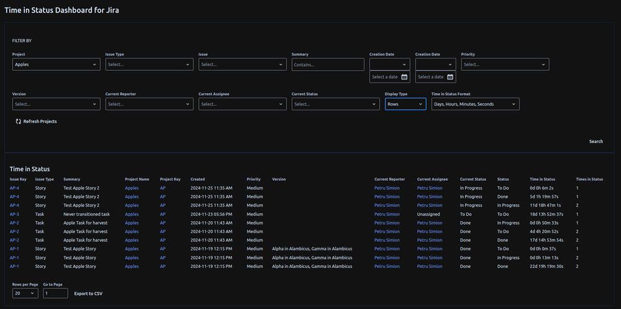Screen dimensions: 621x309
Task: Open calendar icon in second Creation Date
Action: 450,77
